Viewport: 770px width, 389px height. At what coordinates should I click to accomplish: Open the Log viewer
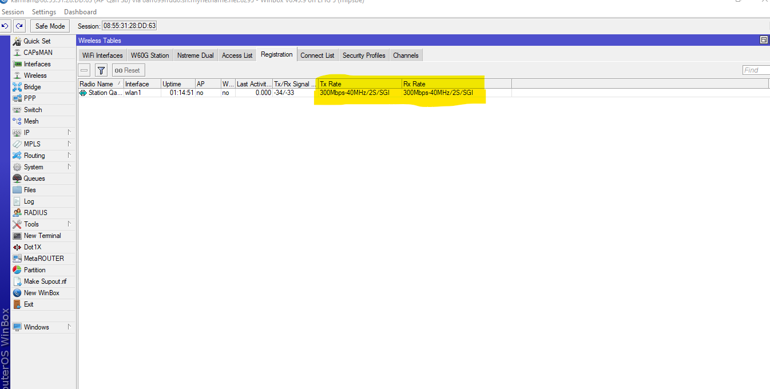pyautogui.click(x=28, y=201)
